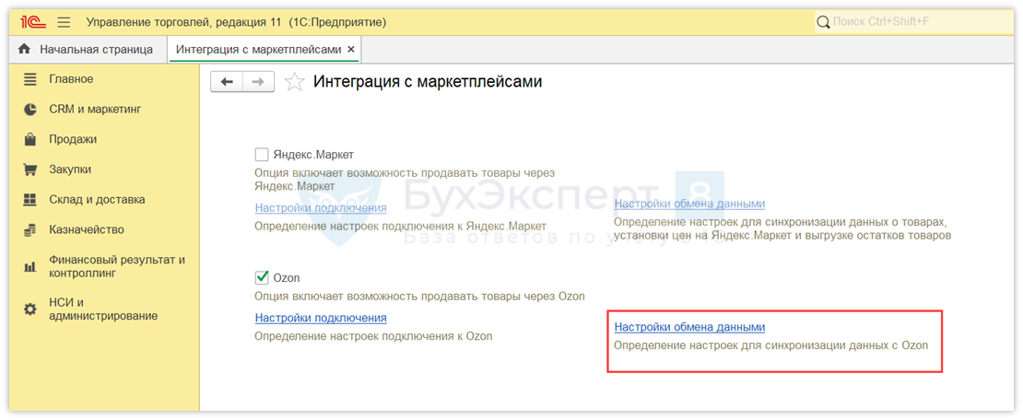
Task: Open Закупки section
Action: [70, 169]
